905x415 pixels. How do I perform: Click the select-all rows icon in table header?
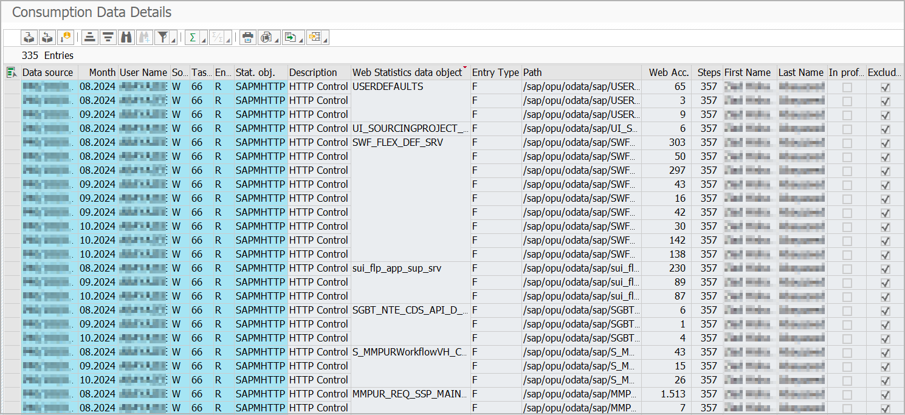tap(11, 73)
